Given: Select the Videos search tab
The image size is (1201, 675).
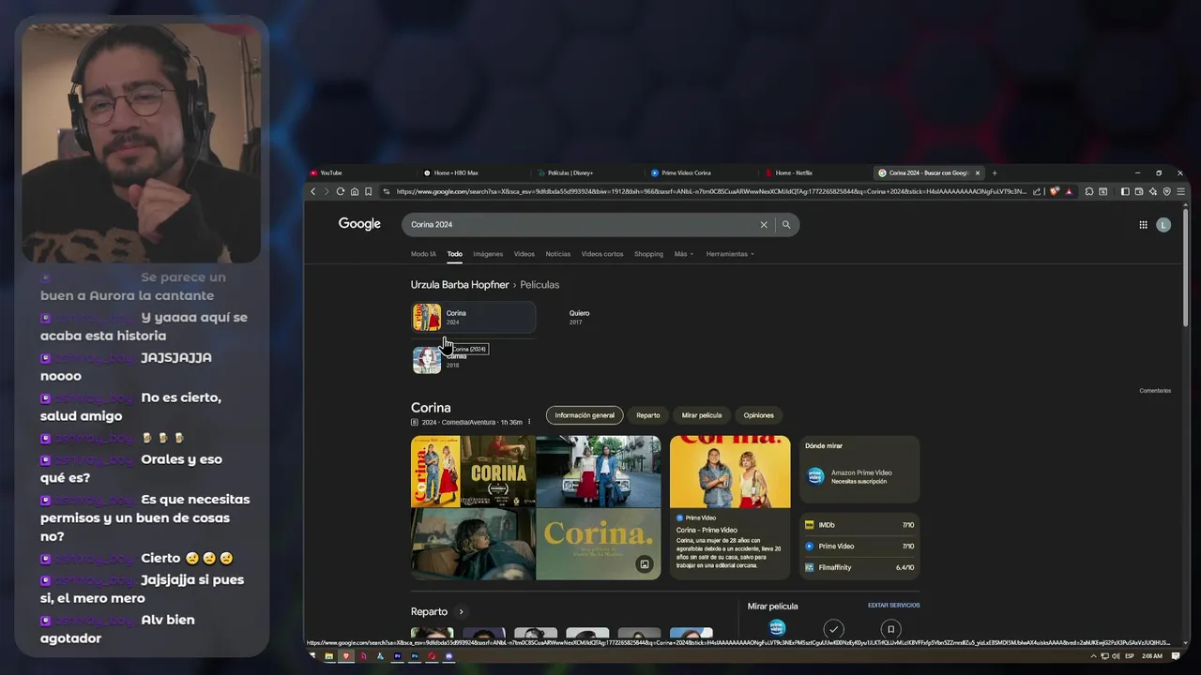Looking at the screenshot, I should coord(524,254).
